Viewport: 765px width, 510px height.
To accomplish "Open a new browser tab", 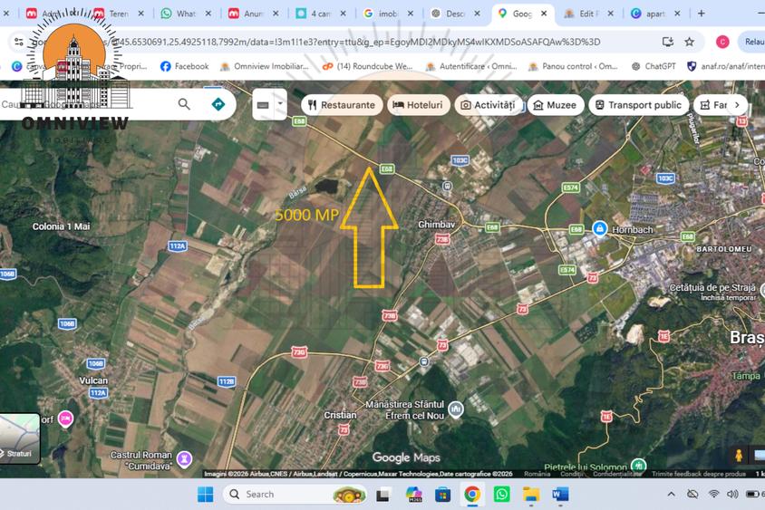I will [x=701, y=14].
